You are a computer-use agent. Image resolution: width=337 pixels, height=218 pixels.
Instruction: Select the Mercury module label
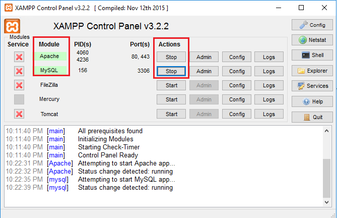point(49,99)
